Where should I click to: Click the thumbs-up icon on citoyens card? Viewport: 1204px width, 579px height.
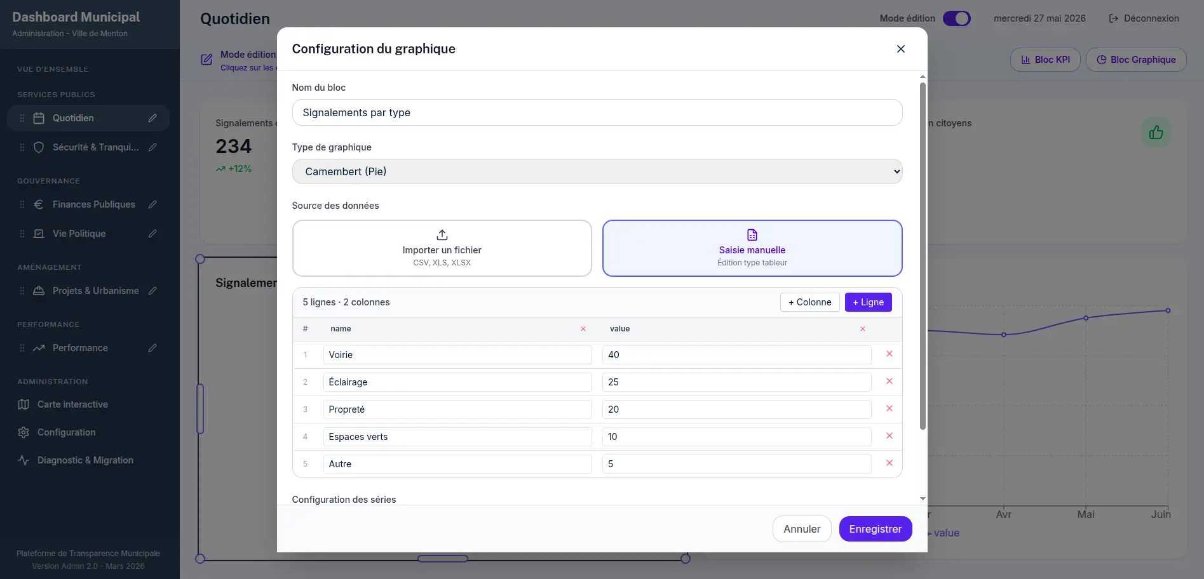(1156, 132)
